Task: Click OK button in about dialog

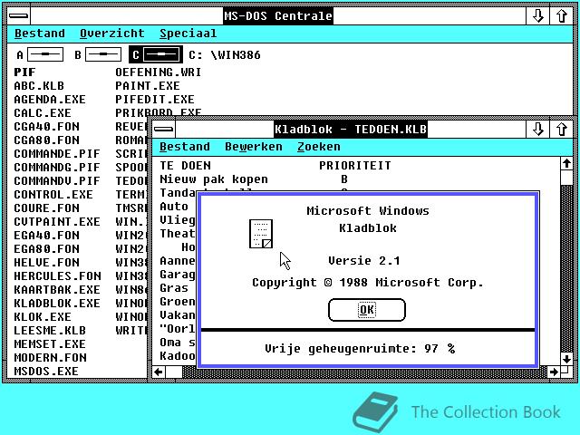Action: pyautogui.click(x=367, y=310)
